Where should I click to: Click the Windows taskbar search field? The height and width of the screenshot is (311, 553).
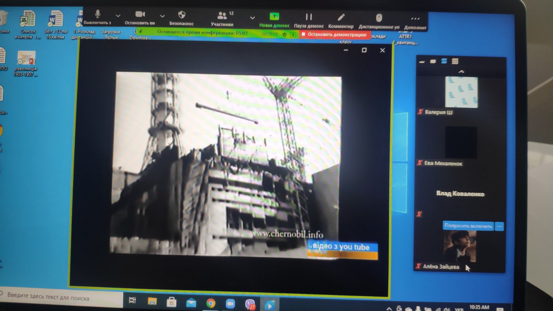click(62, 298)
